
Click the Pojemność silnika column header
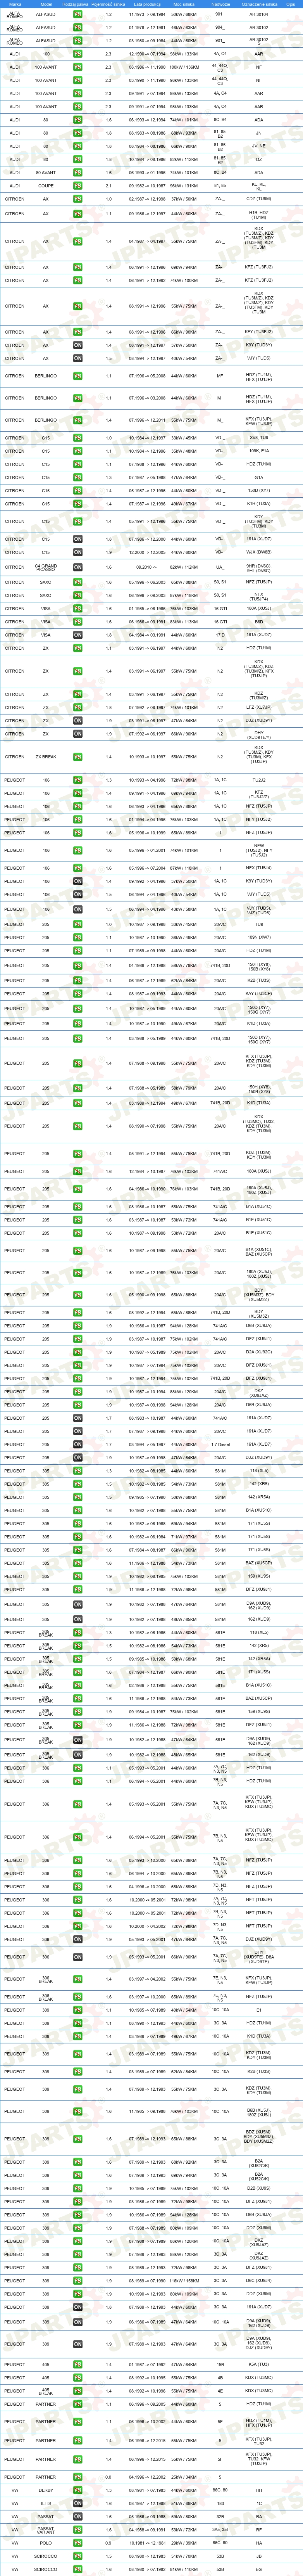[109, 4]
